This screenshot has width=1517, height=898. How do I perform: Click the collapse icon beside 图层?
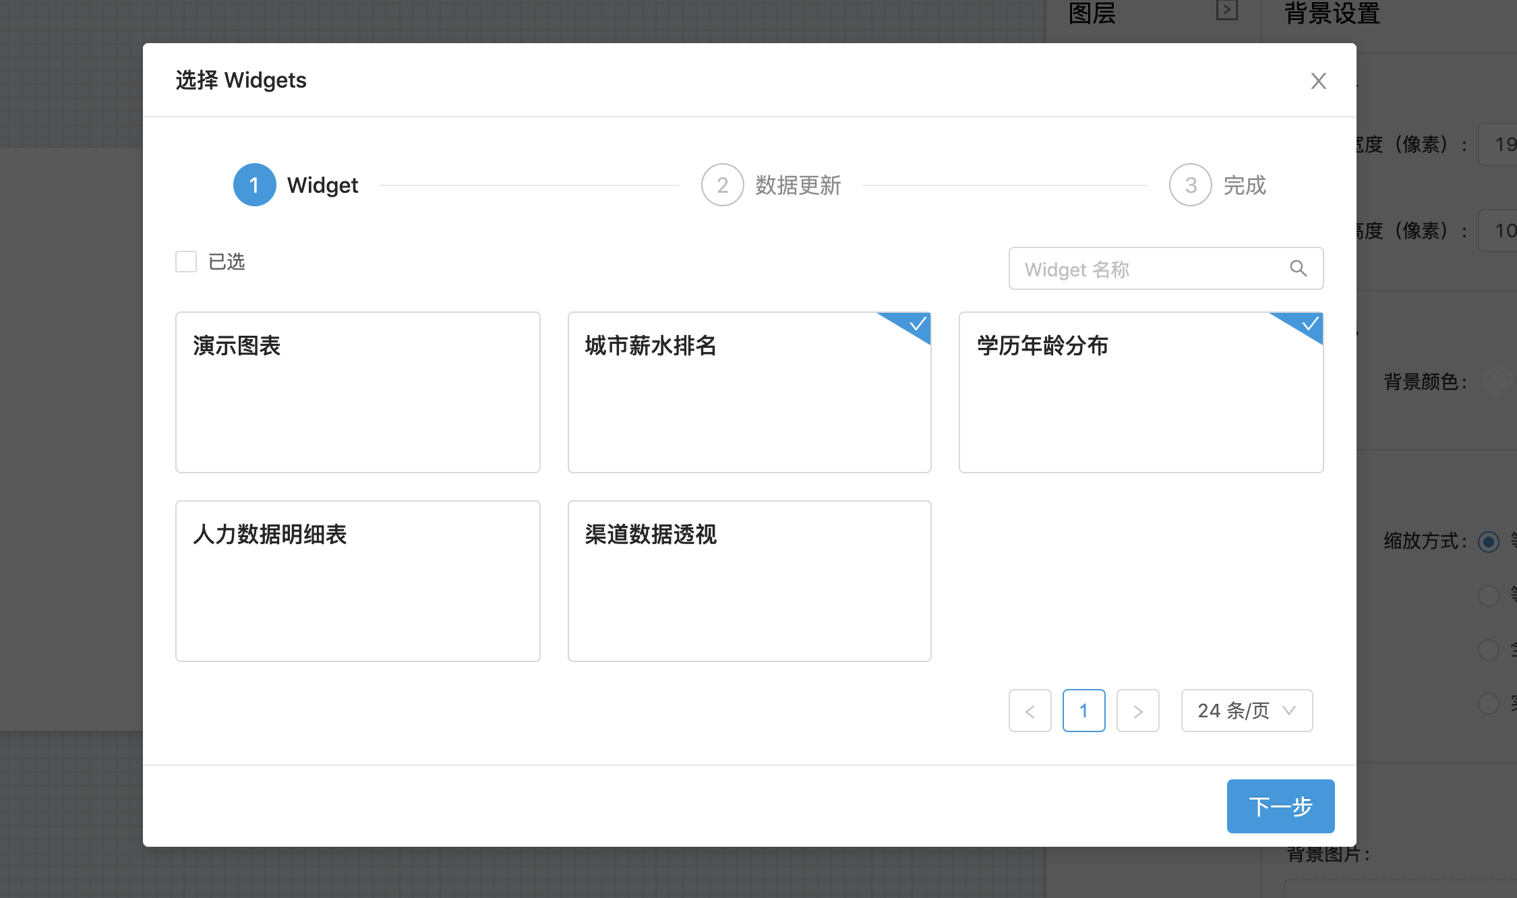(x=1226, y=11)
